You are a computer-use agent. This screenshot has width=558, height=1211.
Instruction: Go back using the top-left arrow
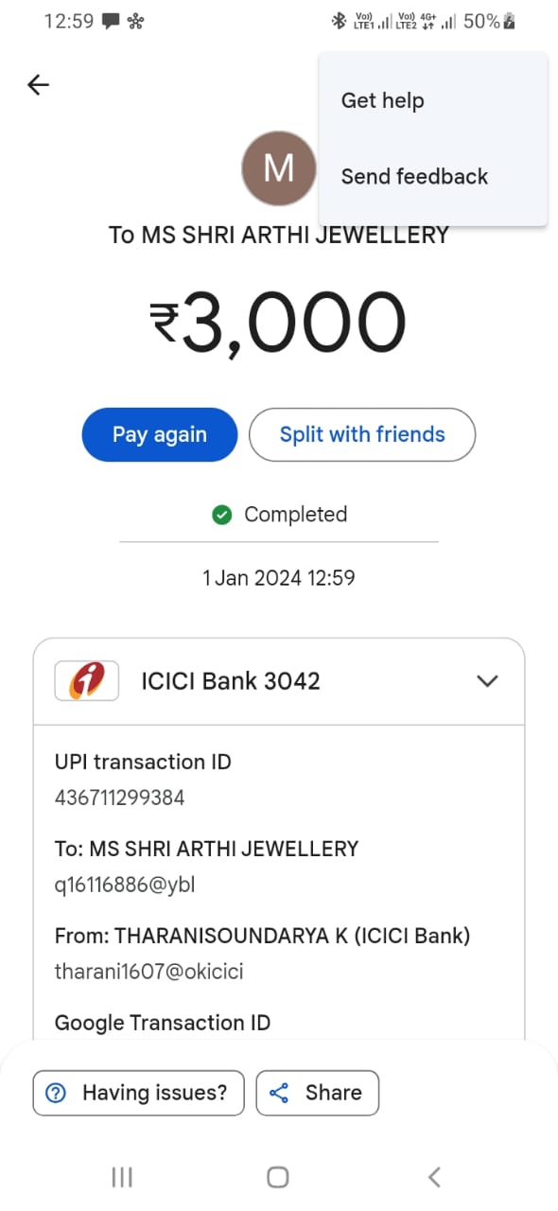[x=38, y=85]
